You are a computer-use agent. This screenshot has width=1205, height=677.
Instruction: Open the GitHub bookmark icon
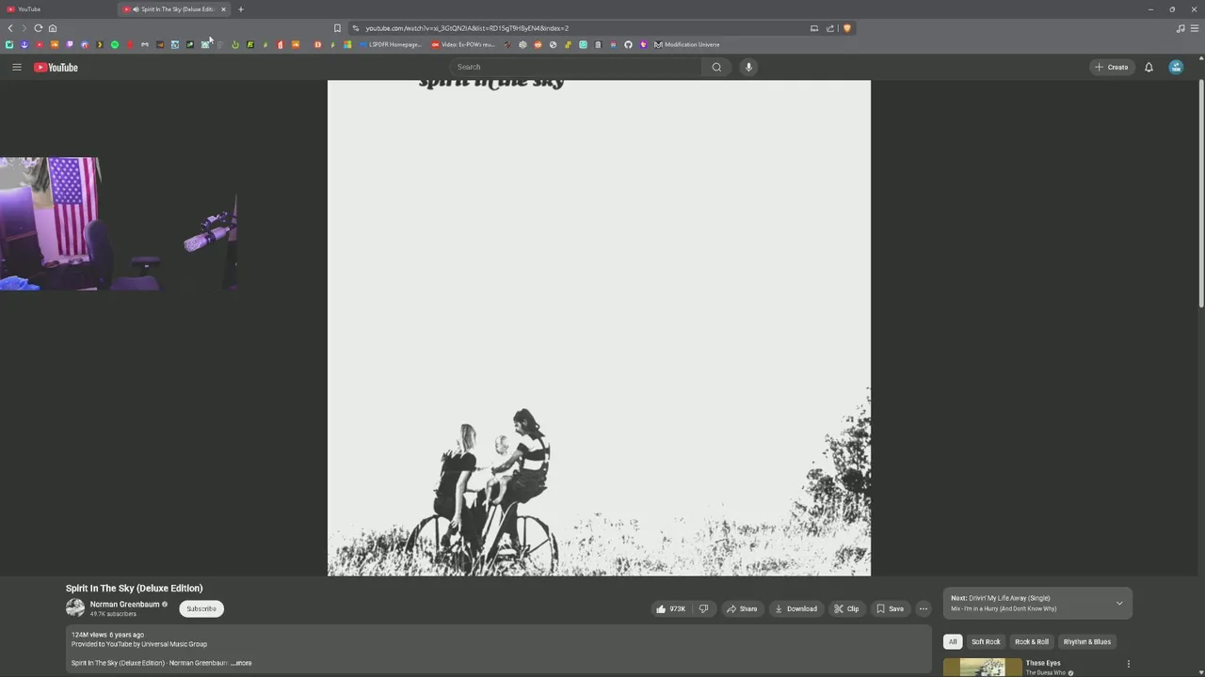628,44
